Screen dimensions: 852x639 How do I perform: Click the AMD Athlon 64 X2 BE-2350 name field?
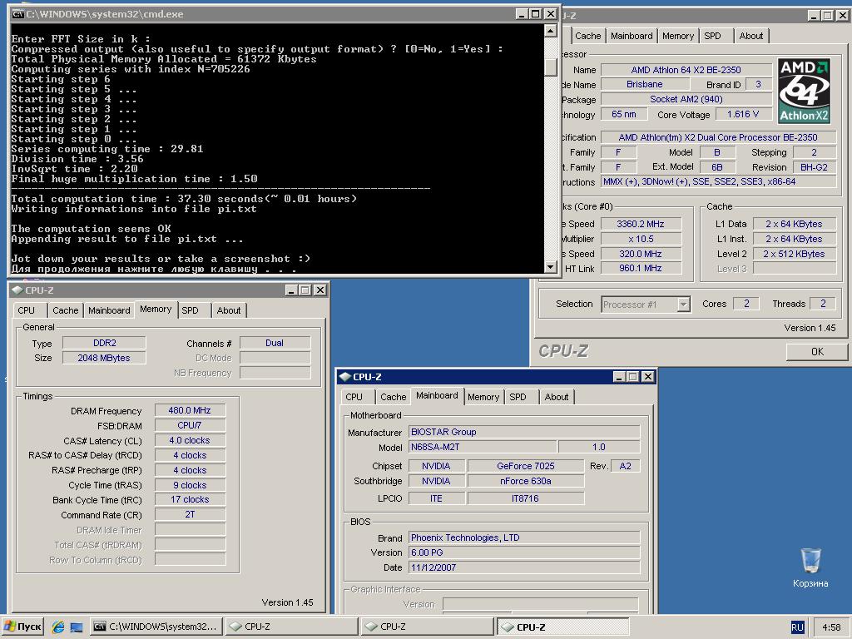[686, 70]
